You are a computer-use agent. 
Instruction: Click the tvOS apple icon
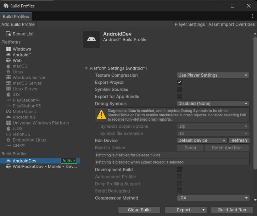click(x=9, y=128)
